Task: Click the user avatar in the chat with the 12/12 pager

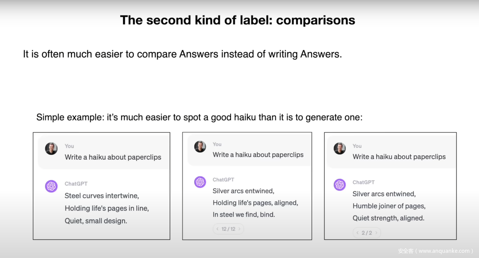Action: pos(200,147)
